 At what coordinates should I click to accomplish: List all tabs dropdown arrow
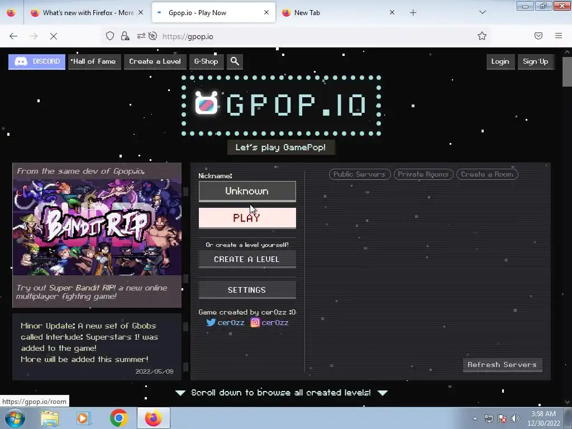(482, 12)
